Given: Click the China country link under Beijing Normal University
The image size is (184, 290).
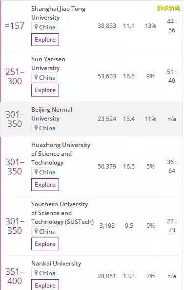Looking at the screenshot, I should pos(47,128).
